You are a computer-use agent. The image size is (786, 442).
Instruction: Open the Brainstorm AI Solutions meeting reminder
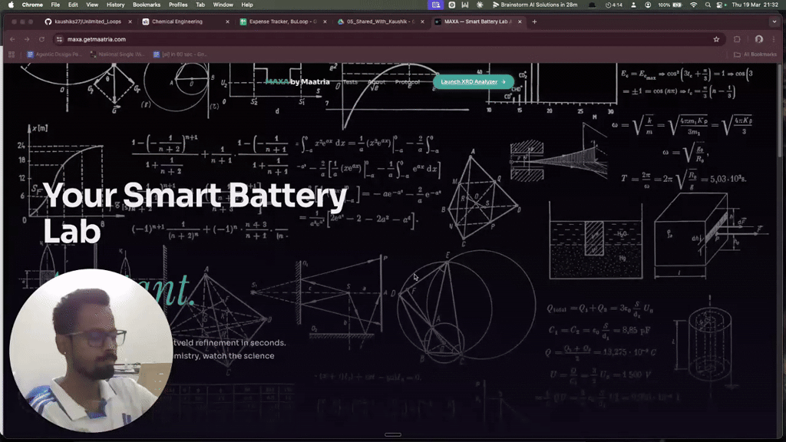[x=534, y=5]
